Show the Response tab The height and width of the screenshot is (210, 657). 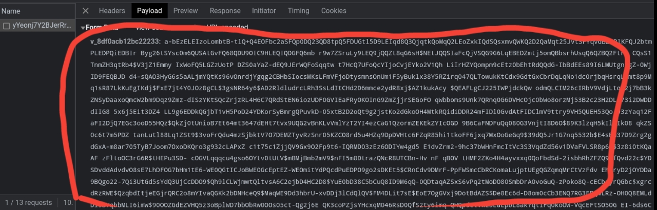point(225,11)
